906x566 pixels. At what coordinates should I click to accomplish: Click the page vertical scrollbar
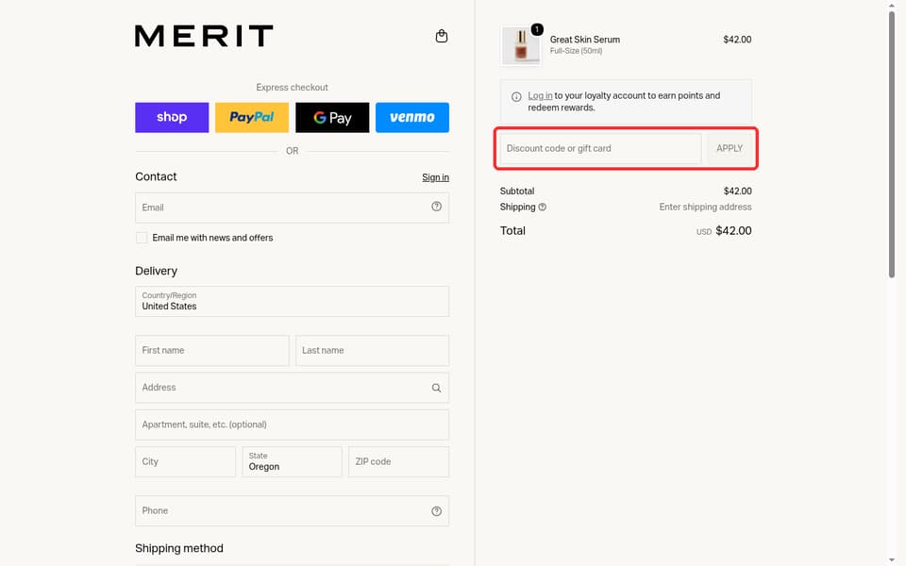tap(892, 144)
